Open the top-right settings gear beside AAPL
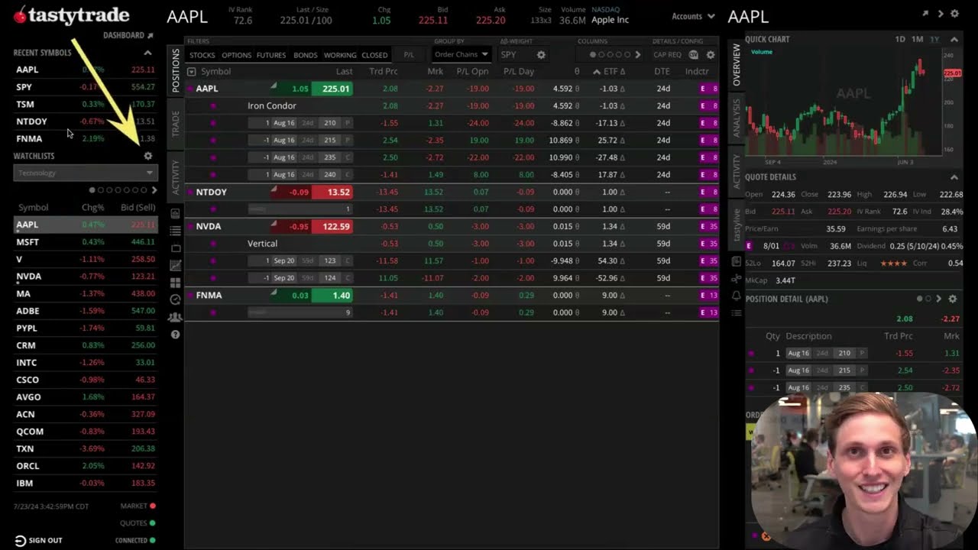The width and height of the screenshot is (978, 550). 954,14
